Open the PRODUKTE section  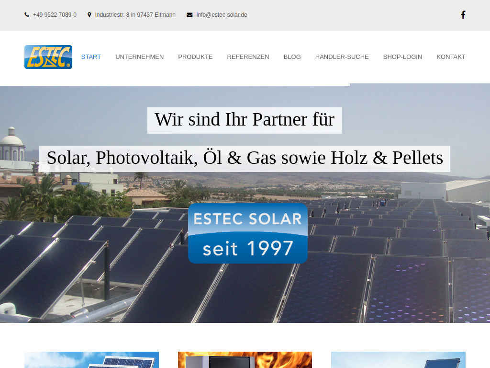195,57
